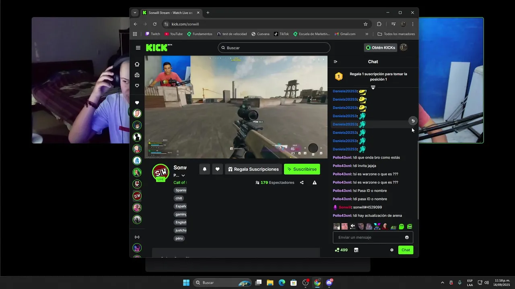Viewport: 515px width, 289px height.
Task: Open the TikTok bookmark
Action: pyautogui.click(x=281, y=34)
